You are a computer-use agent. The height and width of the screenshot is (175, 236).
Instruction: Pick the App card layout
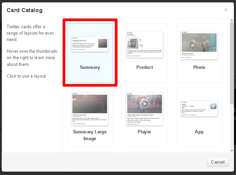point(199,117)
